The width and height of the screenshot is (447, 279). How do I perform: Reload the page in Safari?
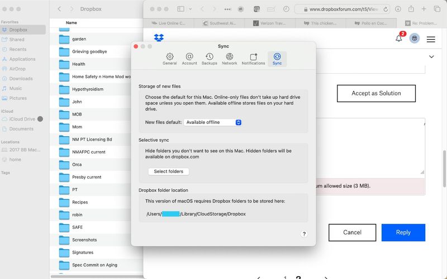click(386, 9)
